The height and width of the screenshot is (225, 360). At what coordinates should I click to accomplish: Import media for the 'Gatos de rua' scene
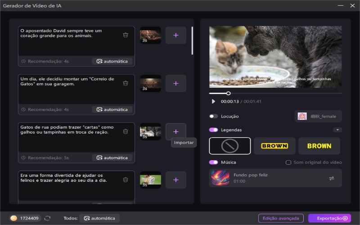[176, 131]
